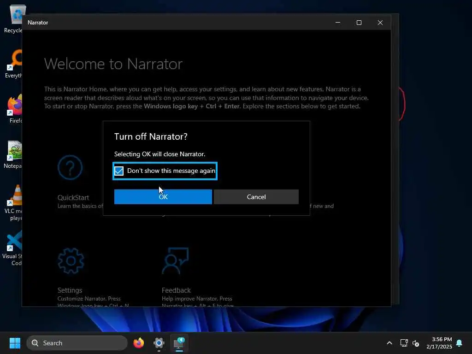Screen dimensions: 472x354
Task: Click "Selecting OK will close Narrator." text
Action: [x=159, y=154]
